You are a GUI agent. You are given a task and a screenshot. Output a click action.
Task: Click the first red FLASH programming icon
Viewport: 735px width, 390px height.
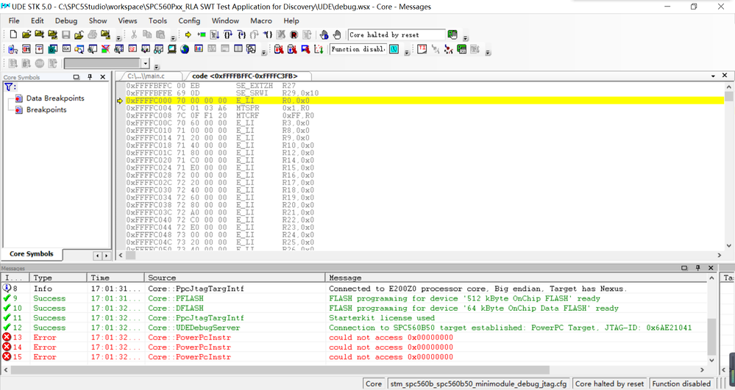point(279,49)
